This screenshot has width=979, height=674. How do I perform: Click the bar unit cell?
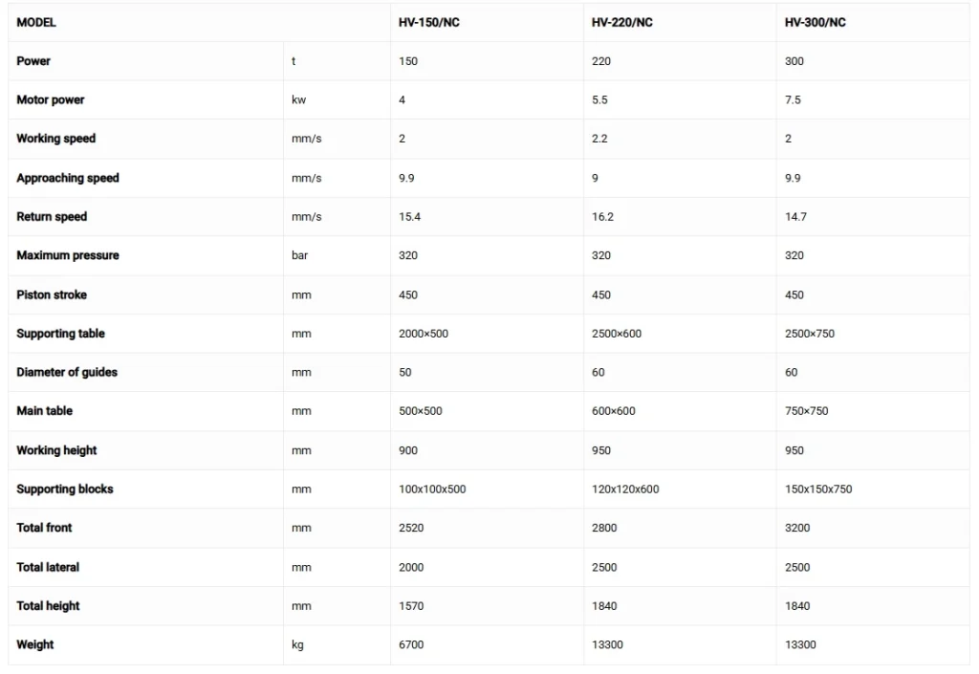[300, 255]
